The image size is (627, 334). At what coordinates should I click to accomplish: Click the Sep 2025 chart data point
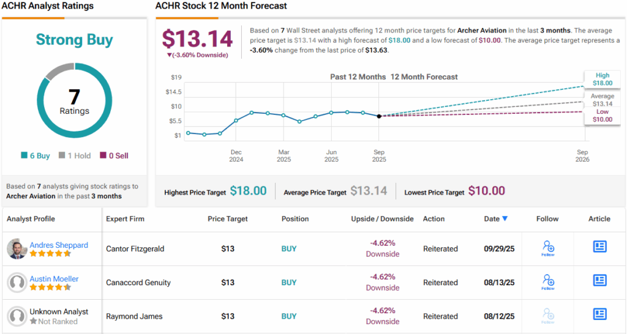point(379,116)
